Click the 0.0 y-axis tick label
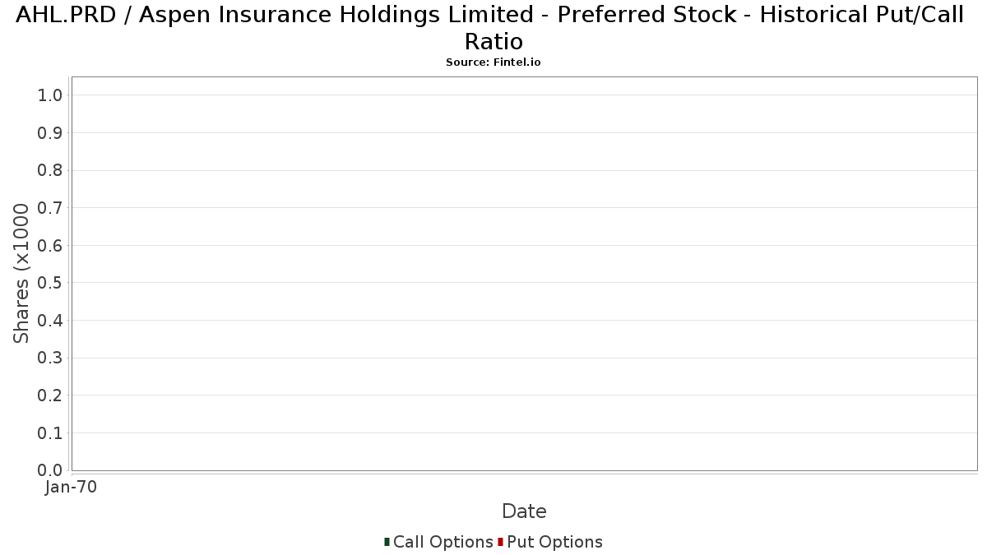 tap(50, 470)
